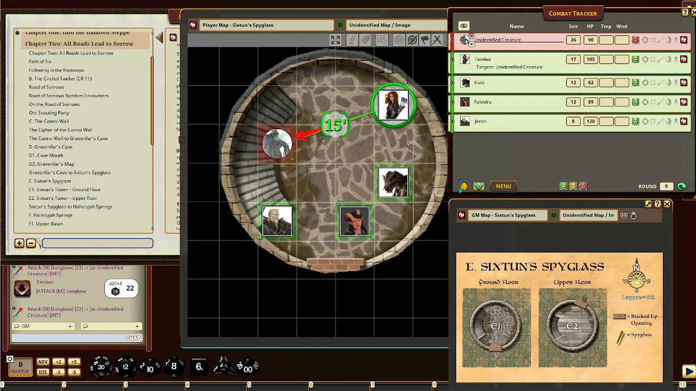Click the gold turn indicator icon in tracker
The width and height of the screenshot is (696, 391).
(x=464, y=186)
